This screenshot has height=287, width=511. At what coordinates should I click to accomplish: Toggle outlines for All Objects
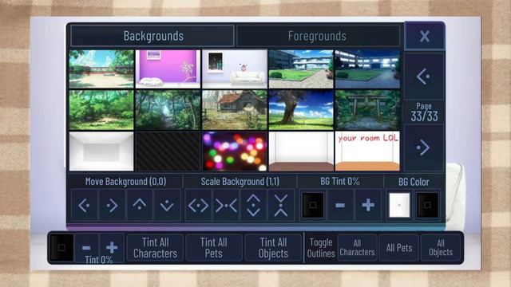click(x=441, y=248)
